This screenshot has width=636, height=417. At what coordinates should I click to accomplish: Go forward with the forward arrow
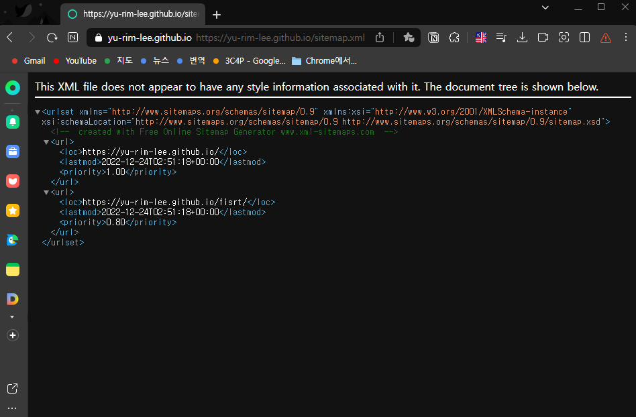32,38
